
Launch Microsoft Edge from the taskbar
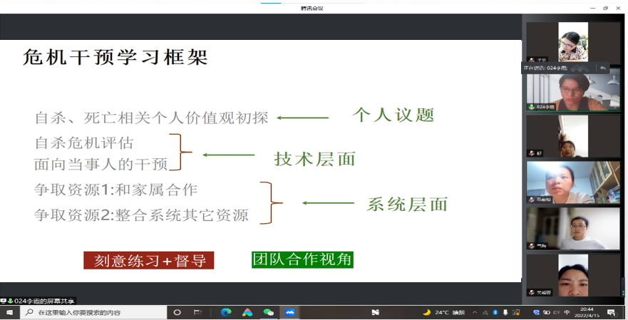(x=226, y=312)
